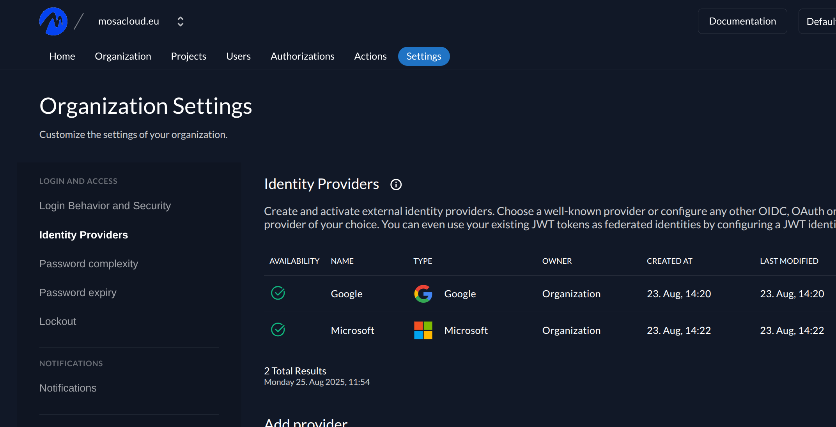This screenshot has width=836, height=427.
Task: Click the Microsoft row last modified date
Action: click(792, 330)
